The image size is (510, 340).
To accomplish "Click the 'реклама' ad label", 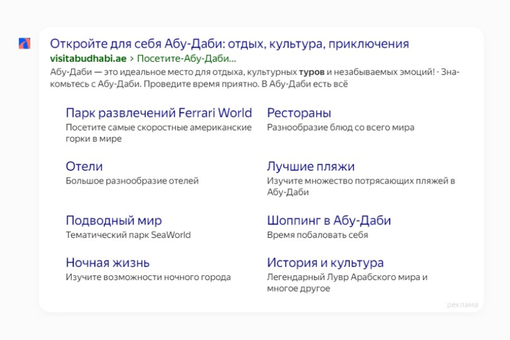I will pos(462,305).
